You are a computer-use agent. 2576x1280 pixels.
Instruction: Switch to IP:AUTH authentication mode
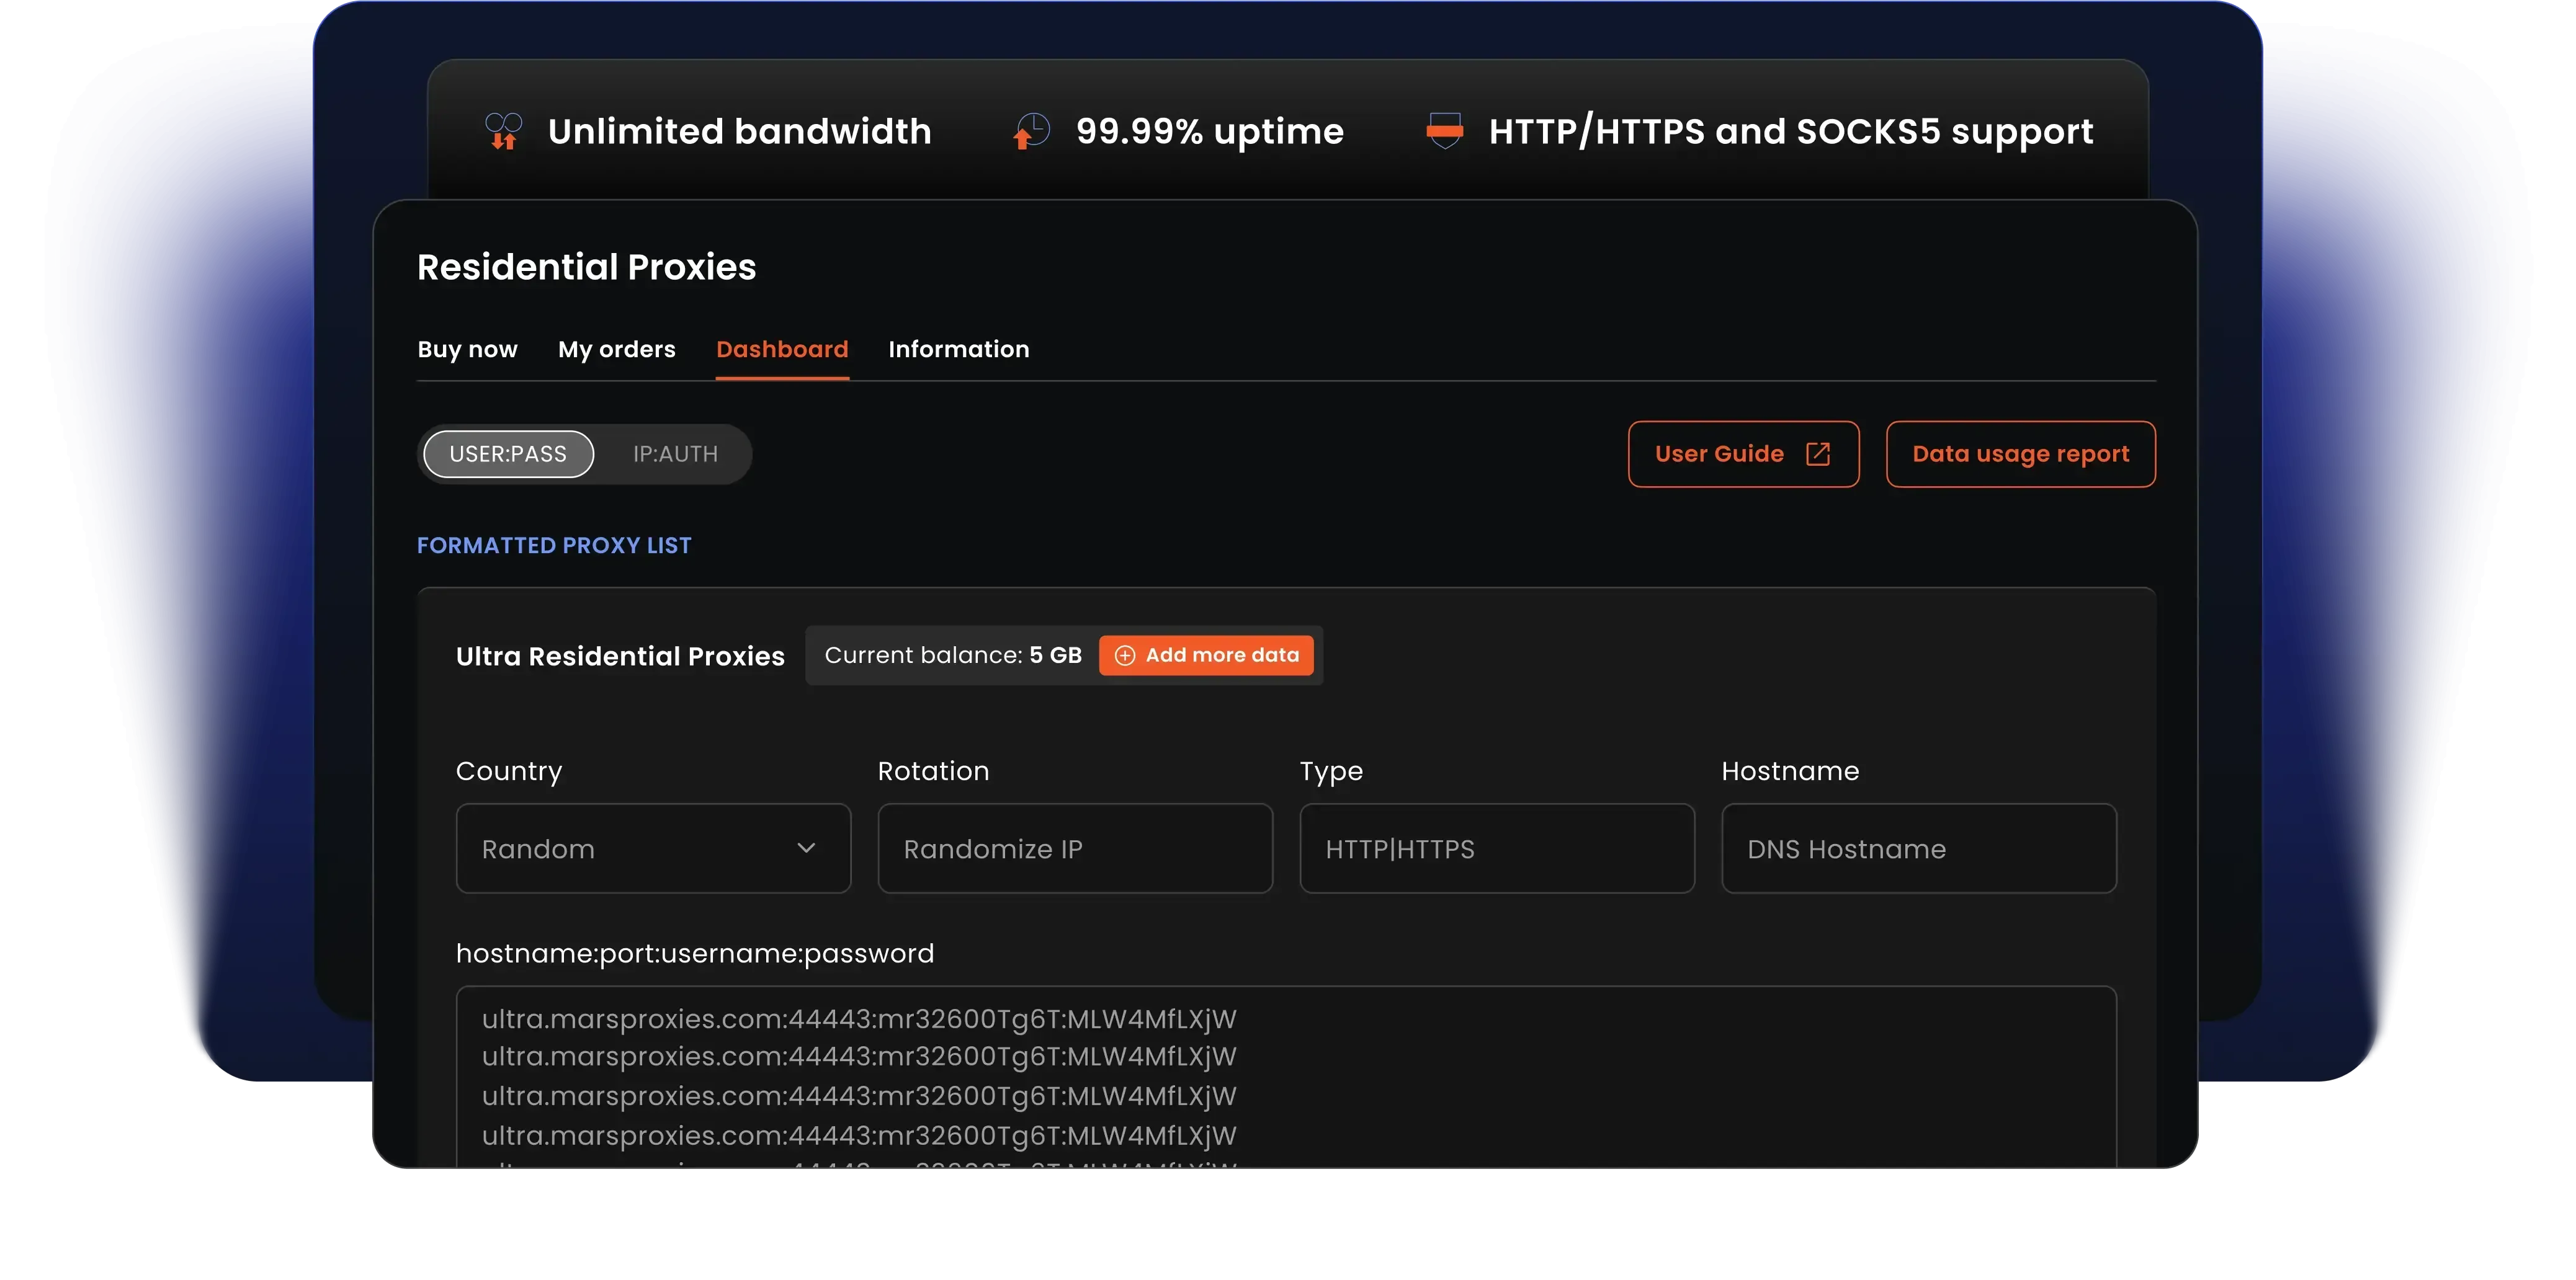click(x=675, y=455)
